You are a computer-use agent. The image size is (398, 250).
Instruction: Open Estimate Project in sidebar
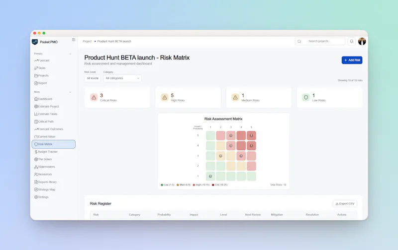click(47, 107)
